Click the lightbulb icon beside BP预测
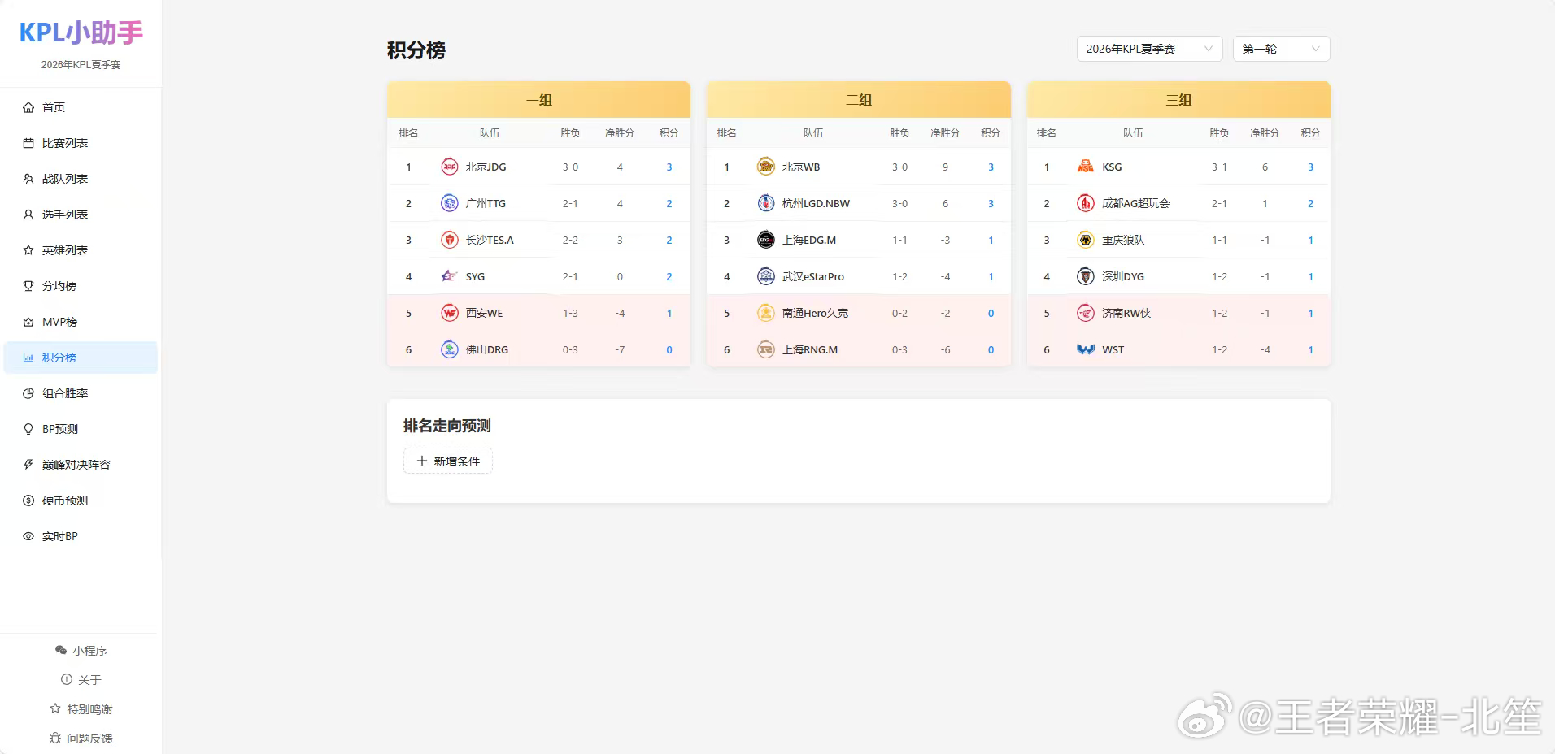This screenshot has height=754, width=1555. pyautogui.click(x=28, y=429)
